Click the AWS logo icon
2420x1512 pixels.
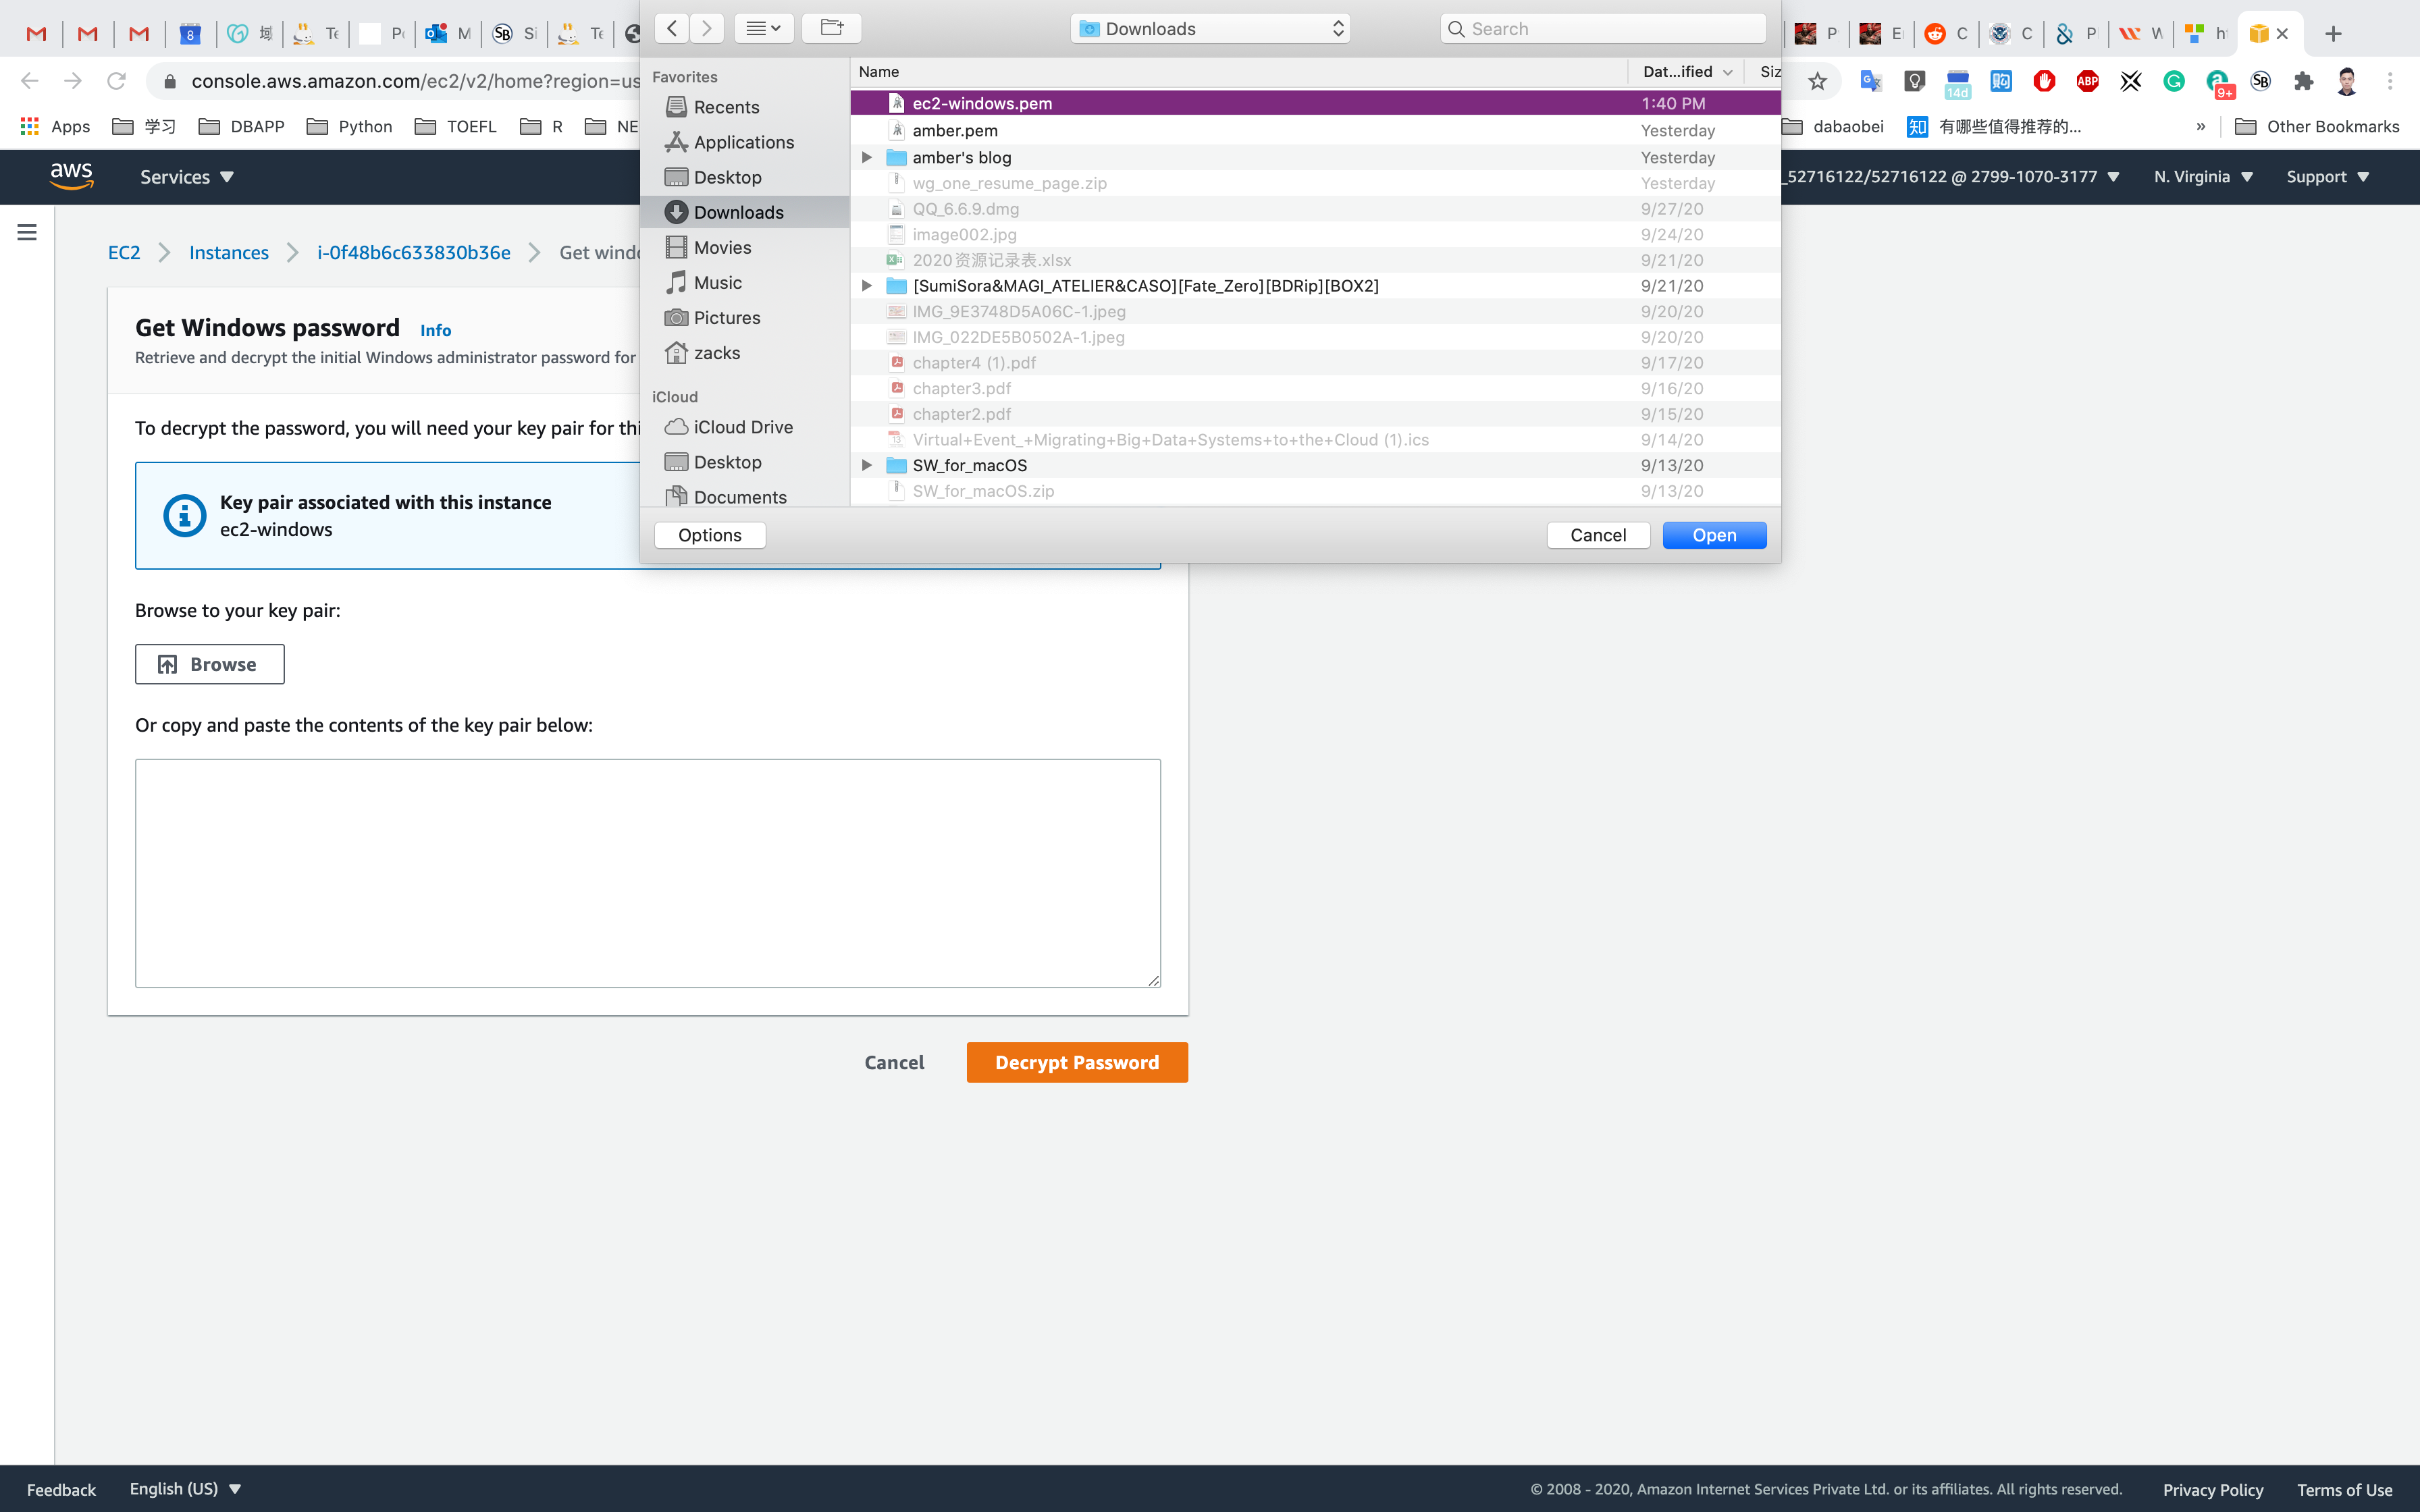[x=72, y=176]
